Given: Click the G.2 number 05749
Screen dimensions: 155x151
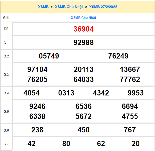Looking at the screenshot, I should [49, 56].
